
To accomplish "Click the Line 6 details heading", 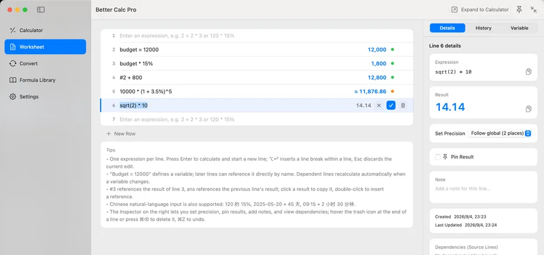I will click(445, 45).
